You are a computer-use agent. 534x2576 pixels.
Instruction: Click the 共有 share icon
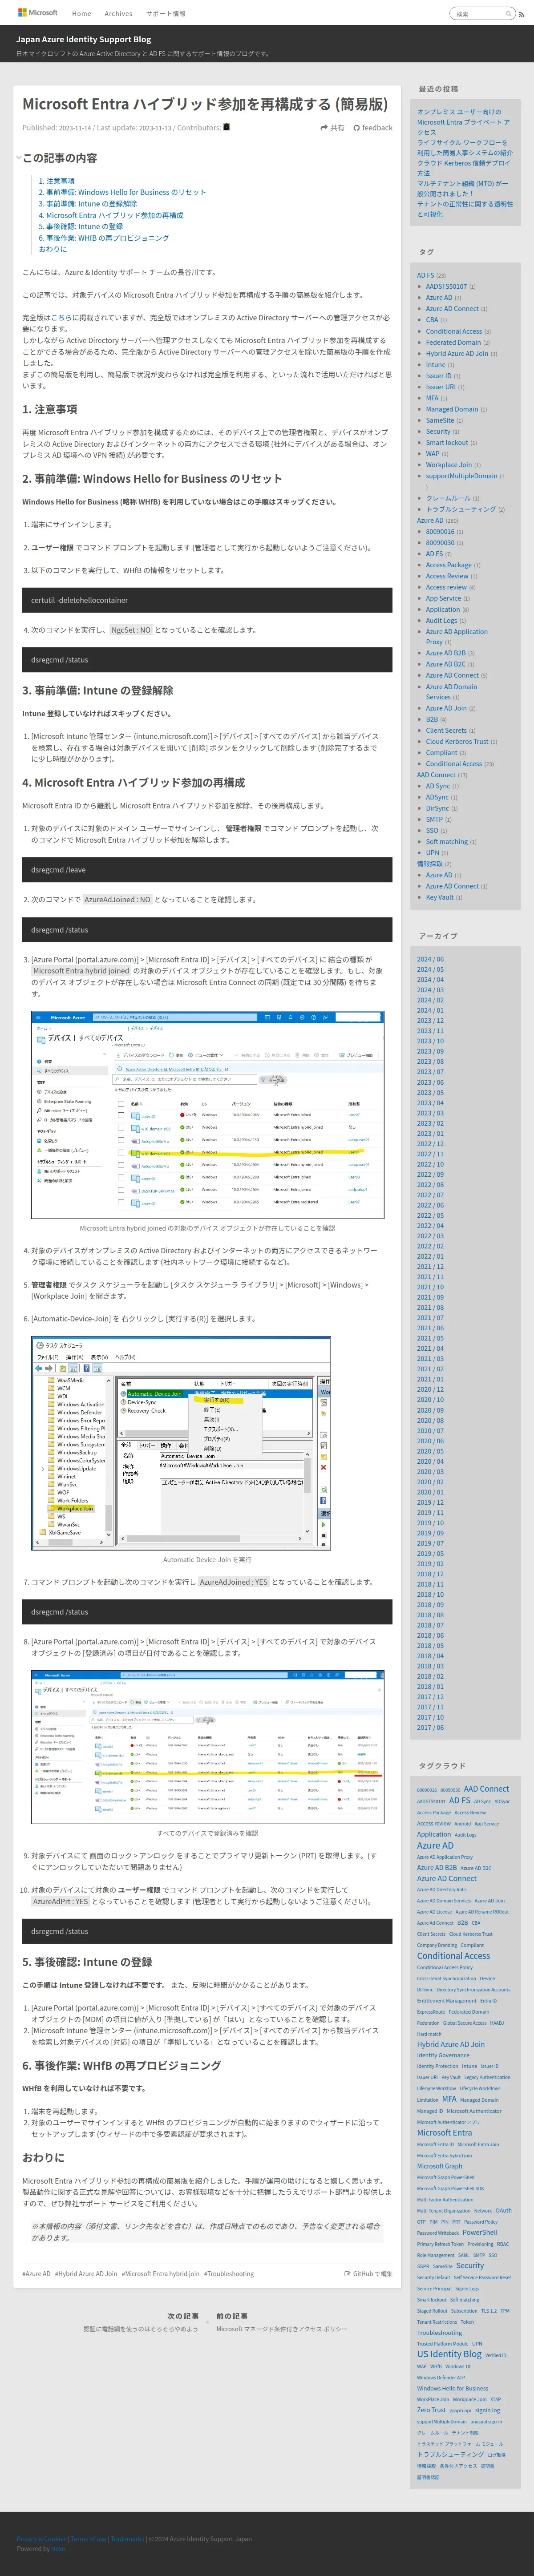[x=332, y=128]
